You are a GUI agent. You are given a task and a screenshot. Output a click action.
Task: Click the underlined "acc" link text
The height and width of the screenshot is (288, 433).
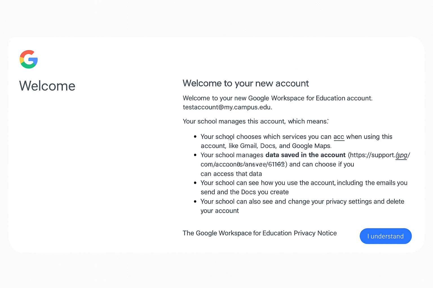pos(339,137)
